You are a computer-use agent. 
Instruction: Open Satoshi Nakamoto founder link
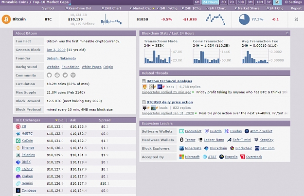pos(61,58)
